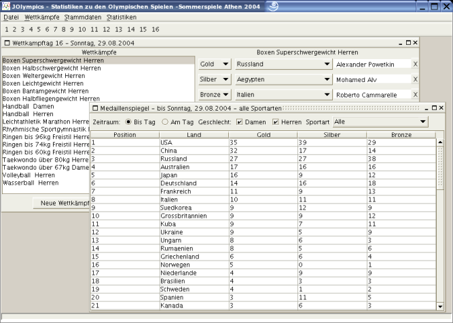Viewport: 453px width, 323px height.
Task: Maximize the Medaillenspiegel internal window
Action: pyautogui.click(x=434, y=108)
